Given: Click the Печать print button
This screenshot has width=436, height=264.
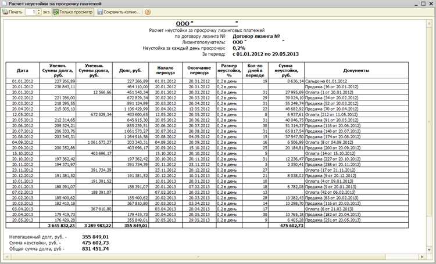Looking at the screenshot, I should tap(12, 12).
